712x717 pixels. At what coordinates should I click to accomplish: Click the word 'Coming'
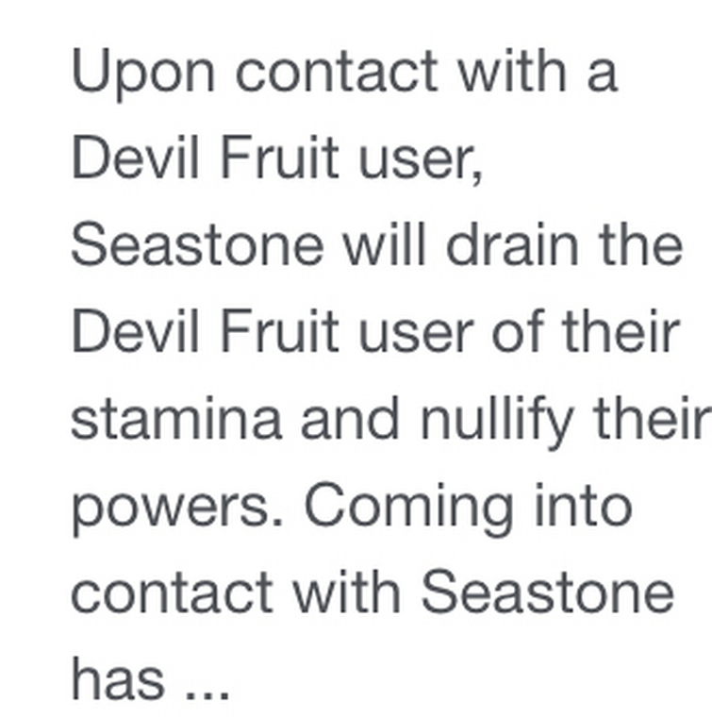coord(408,508)
